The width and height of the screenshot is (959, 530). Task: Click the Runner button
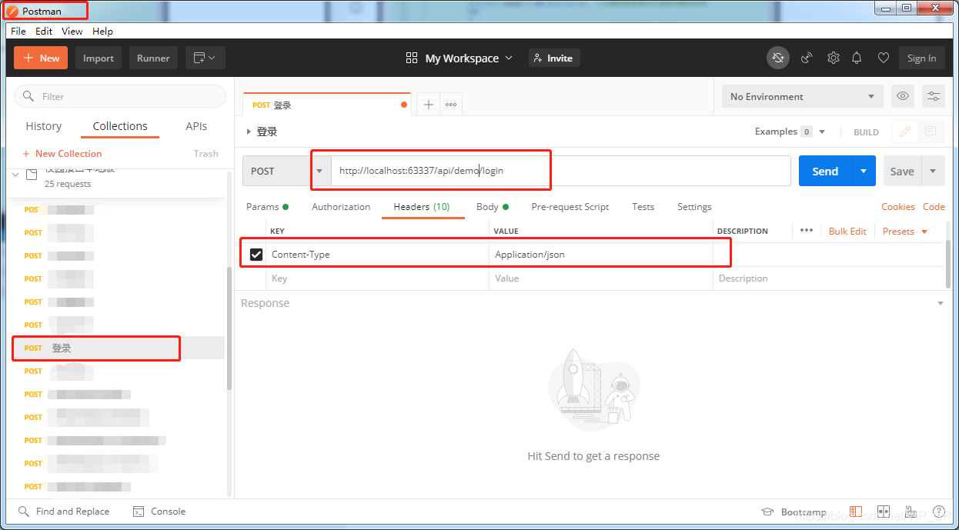(154, 58)
